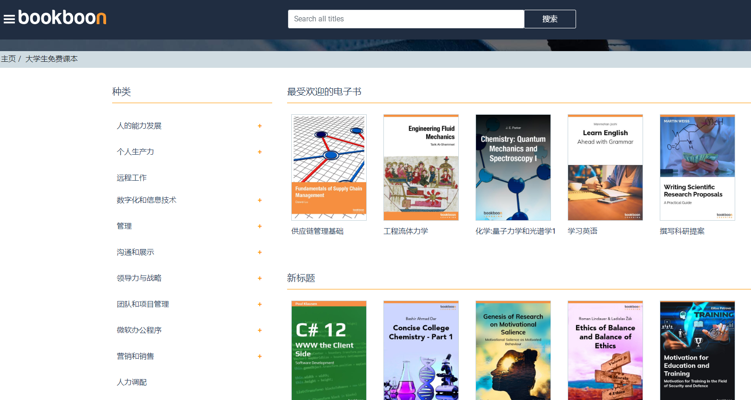Image resolution: width=751 pixels, height=400 pixels.
Task: Click the Search all titles field
Action: coord(406,19)
